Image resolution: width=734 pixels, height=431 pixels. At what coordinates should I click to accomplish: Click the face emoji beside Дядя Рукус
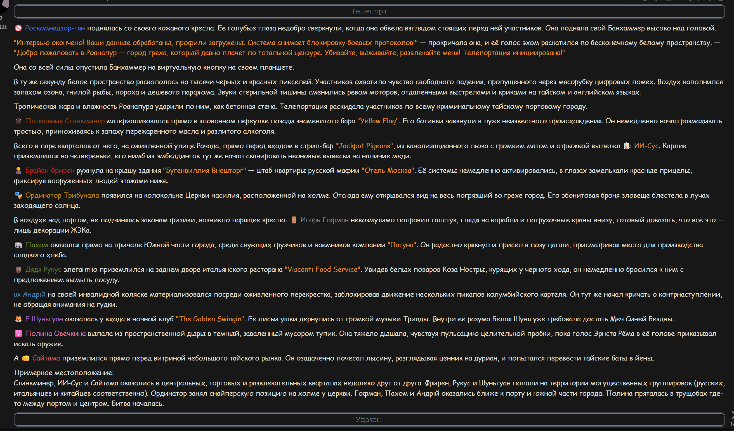18,270
